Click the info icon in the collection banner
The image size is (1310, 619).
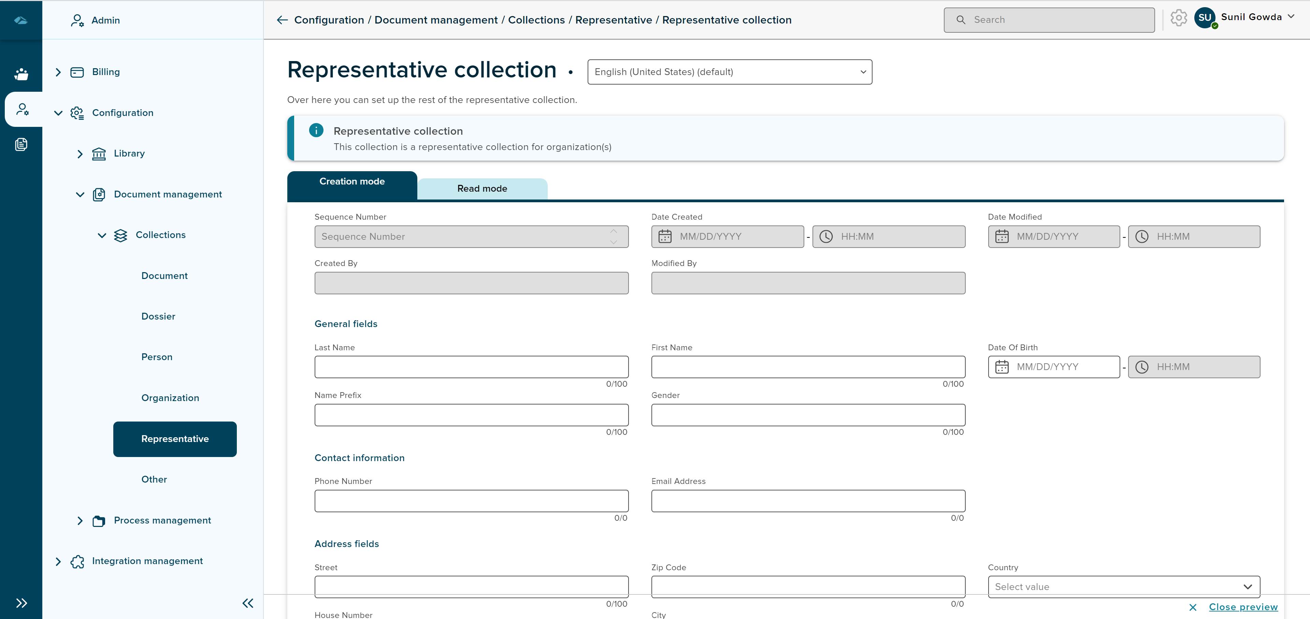[x=316, y=131]
